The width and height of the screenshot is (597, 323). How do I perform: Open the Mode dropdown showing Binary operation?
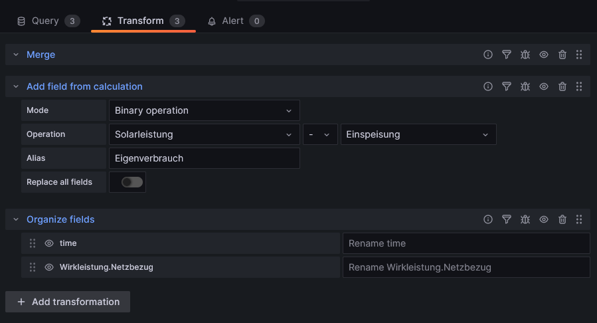tap(203, 110)
